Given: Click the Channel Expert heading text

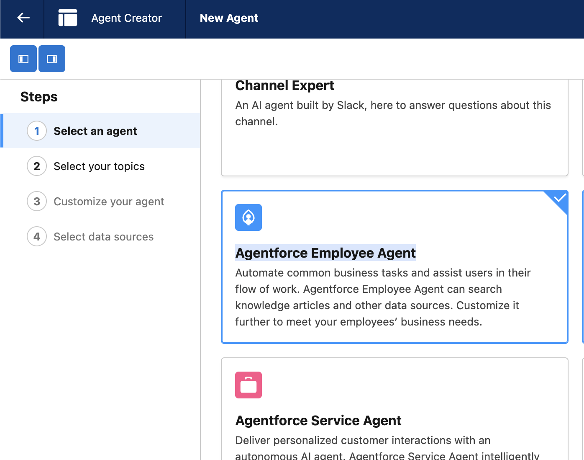Looking at the screenshot, I should [284, 85].
